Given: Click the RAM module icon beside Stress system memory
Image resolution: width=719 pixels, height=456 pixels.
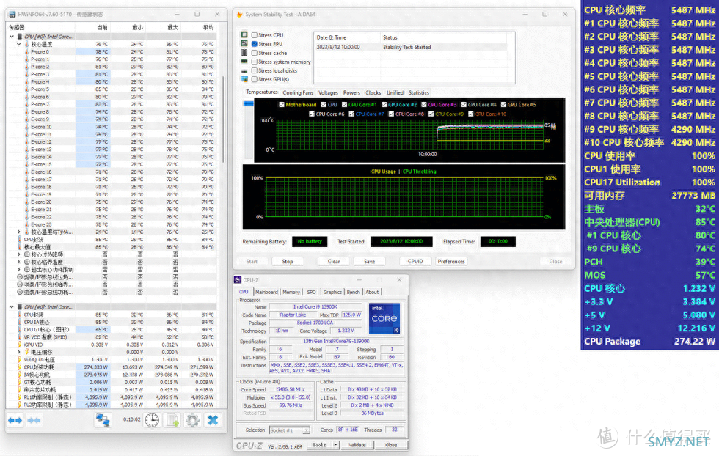Looking at the screenshot, I should 244,62.
